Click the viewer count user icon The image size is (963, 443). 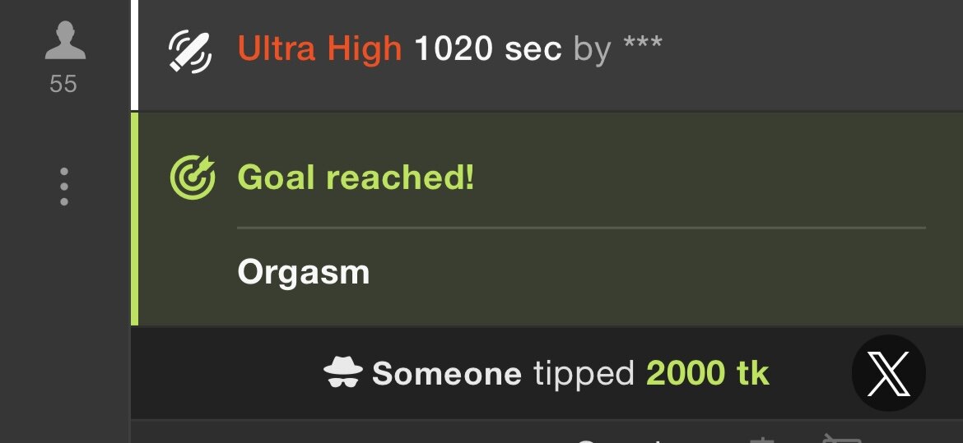65,40
